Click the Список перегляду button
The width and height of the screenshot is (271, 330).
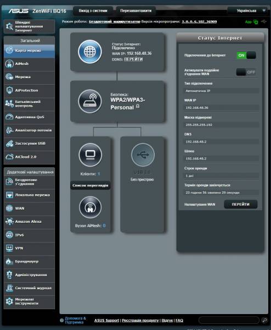[91, 185]
